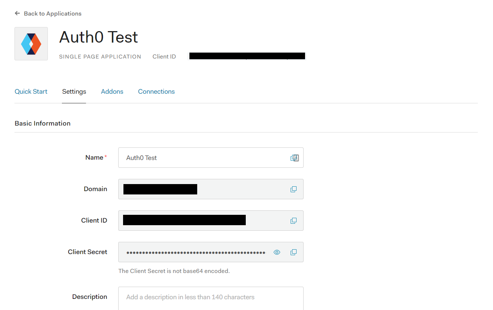This screenshot has height=310, width=493.
Task: Click the Client ID read-only field
Action: (211, 221)
